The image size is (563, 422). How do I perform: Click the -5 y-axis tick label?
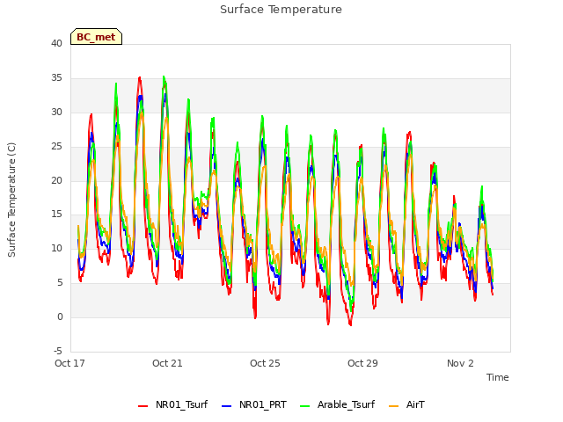pyautogui.click(x=58, y=351)
